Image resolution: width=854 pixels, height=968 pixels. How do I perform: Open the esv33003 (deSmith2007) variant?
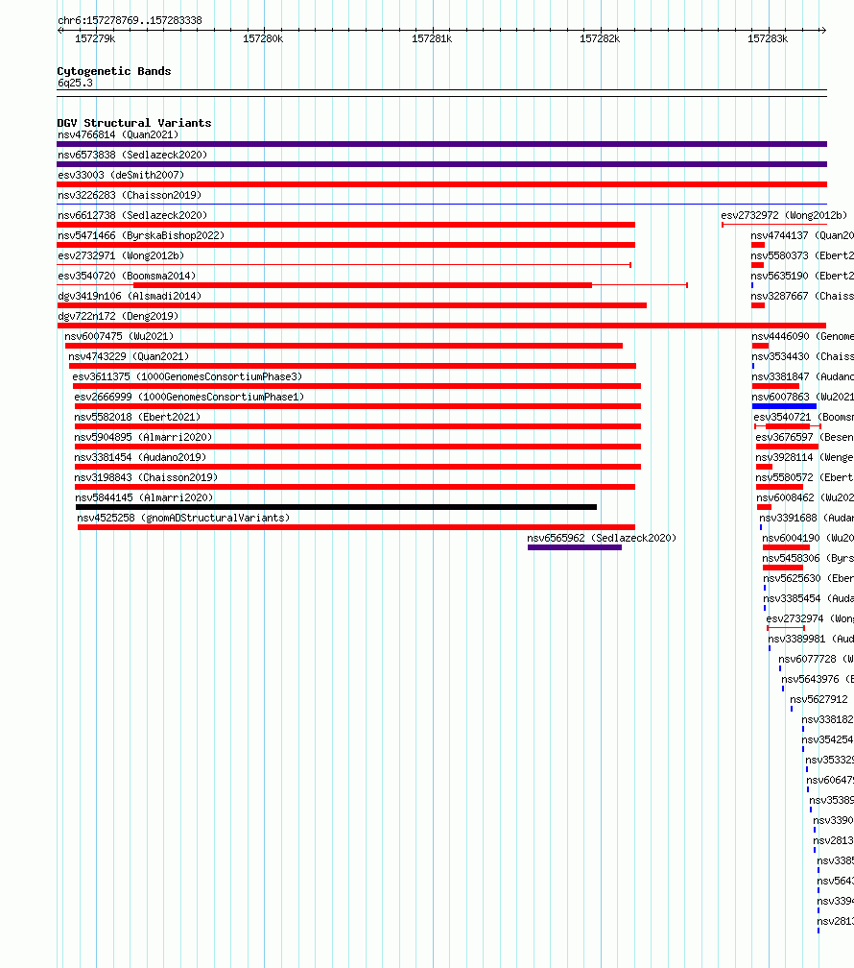click(x=121, y=176)
